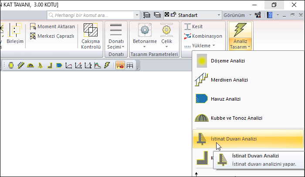Click the L-shaped wall menu item icon
The image size is (305, 177).
202,158
